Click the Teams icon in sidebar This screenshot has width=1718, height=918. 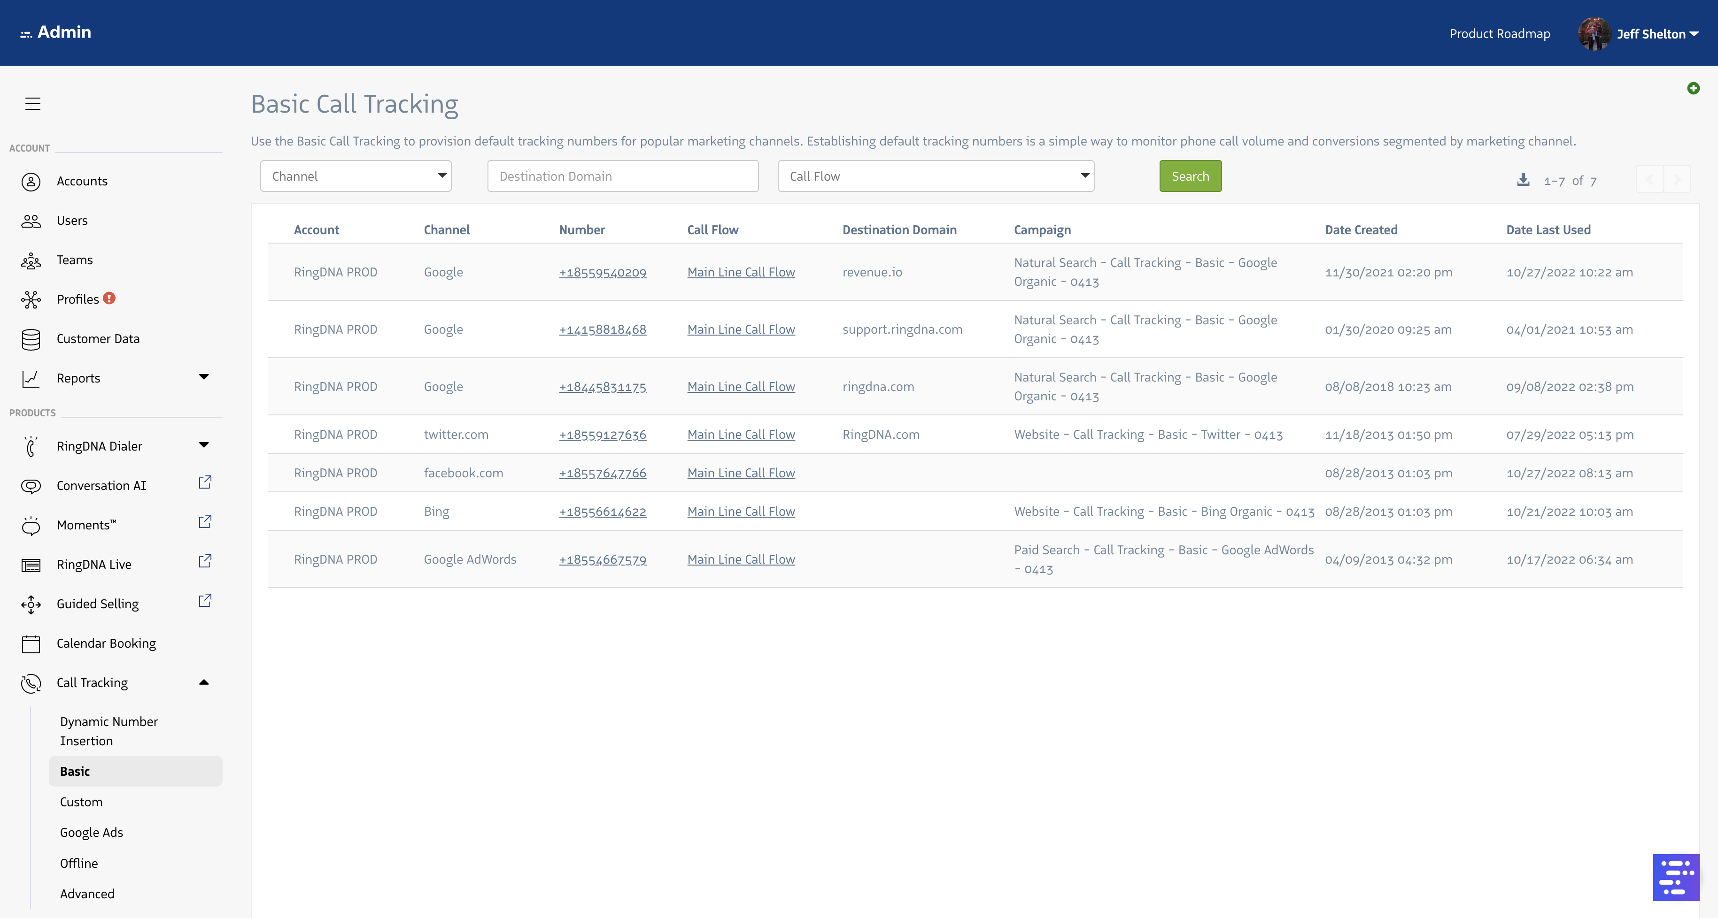pos(31,260)
